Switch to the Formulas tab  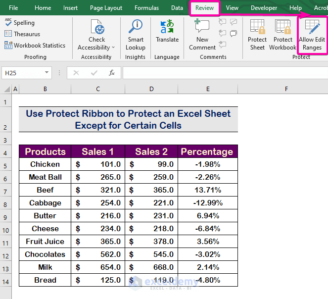(x=146, y=8)
